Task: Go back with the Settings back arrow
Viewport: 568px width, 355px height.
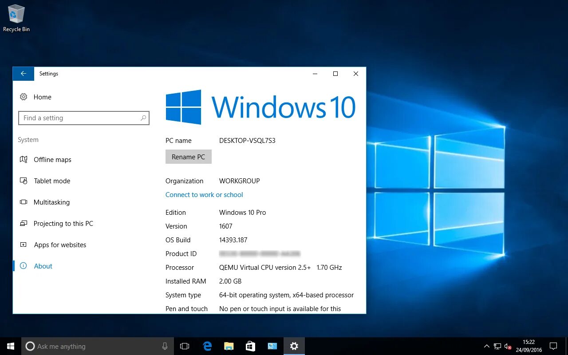Action: click(24, 74)
